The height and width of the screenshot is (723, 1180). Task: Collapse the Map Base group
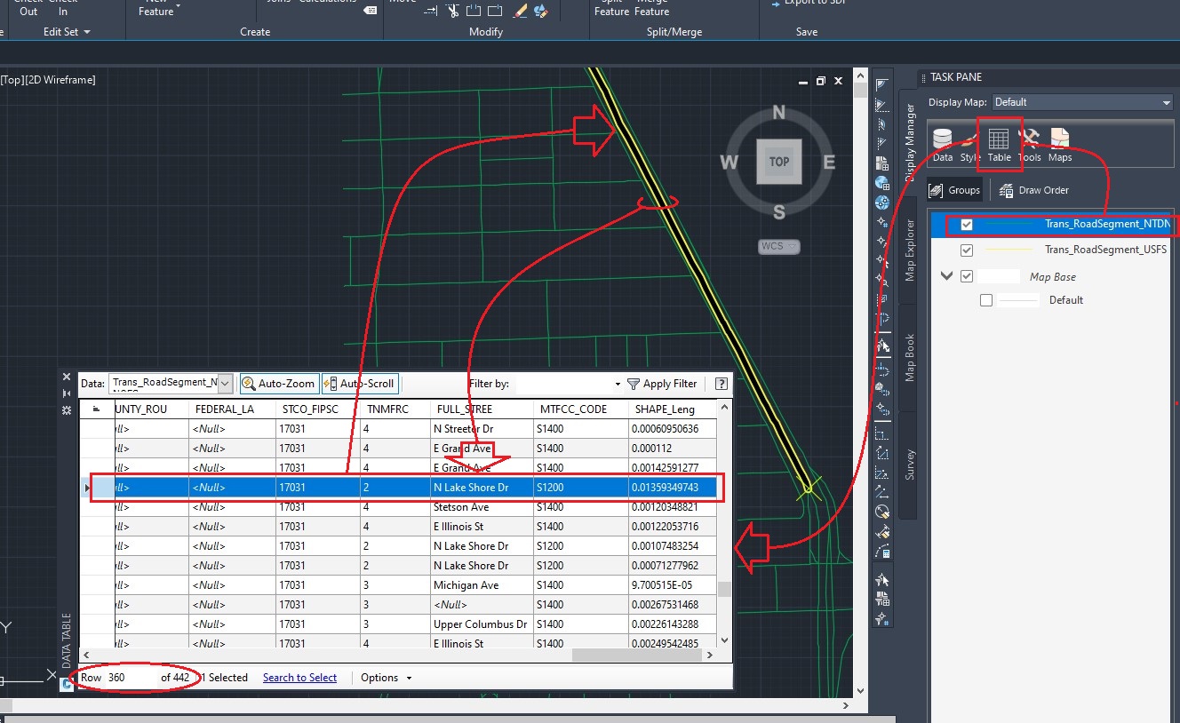click(x=946, y=275)
